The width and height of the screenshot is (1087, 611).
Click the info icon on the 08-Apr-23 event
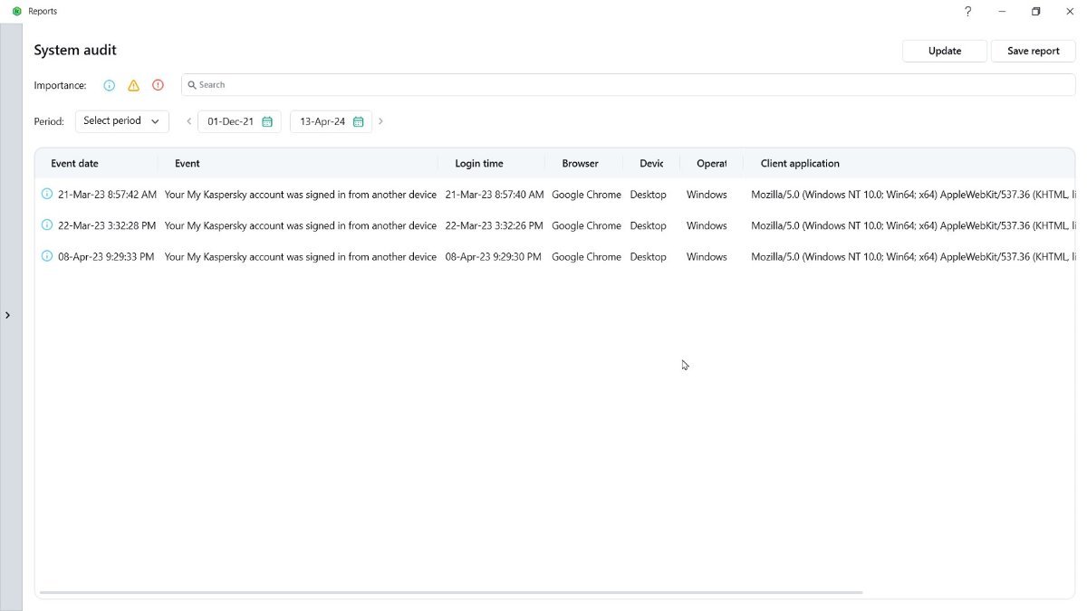tap(47, 256)
